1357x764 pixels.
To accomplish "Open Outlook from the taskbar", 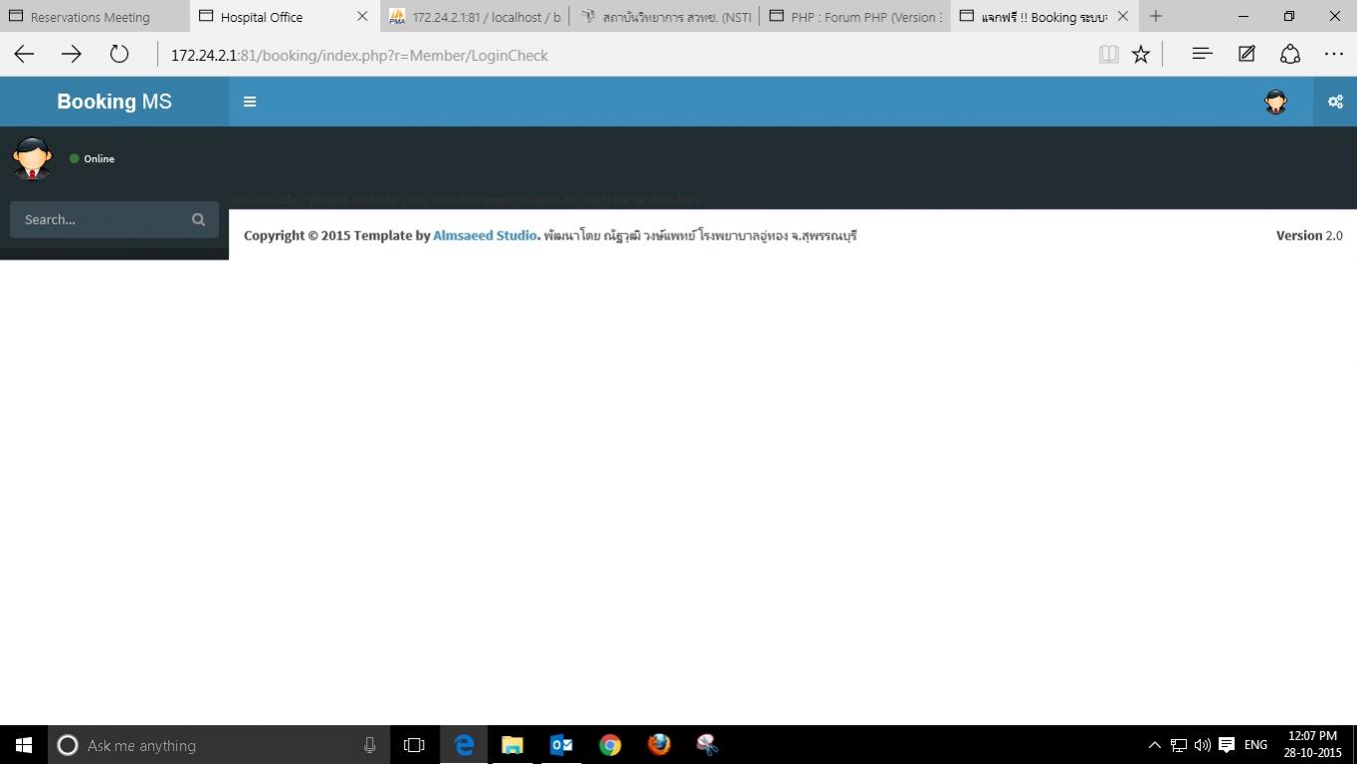I will point(561,745).
